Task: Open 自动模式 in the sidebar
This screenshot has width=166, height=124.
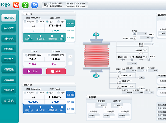Action: 9,18
